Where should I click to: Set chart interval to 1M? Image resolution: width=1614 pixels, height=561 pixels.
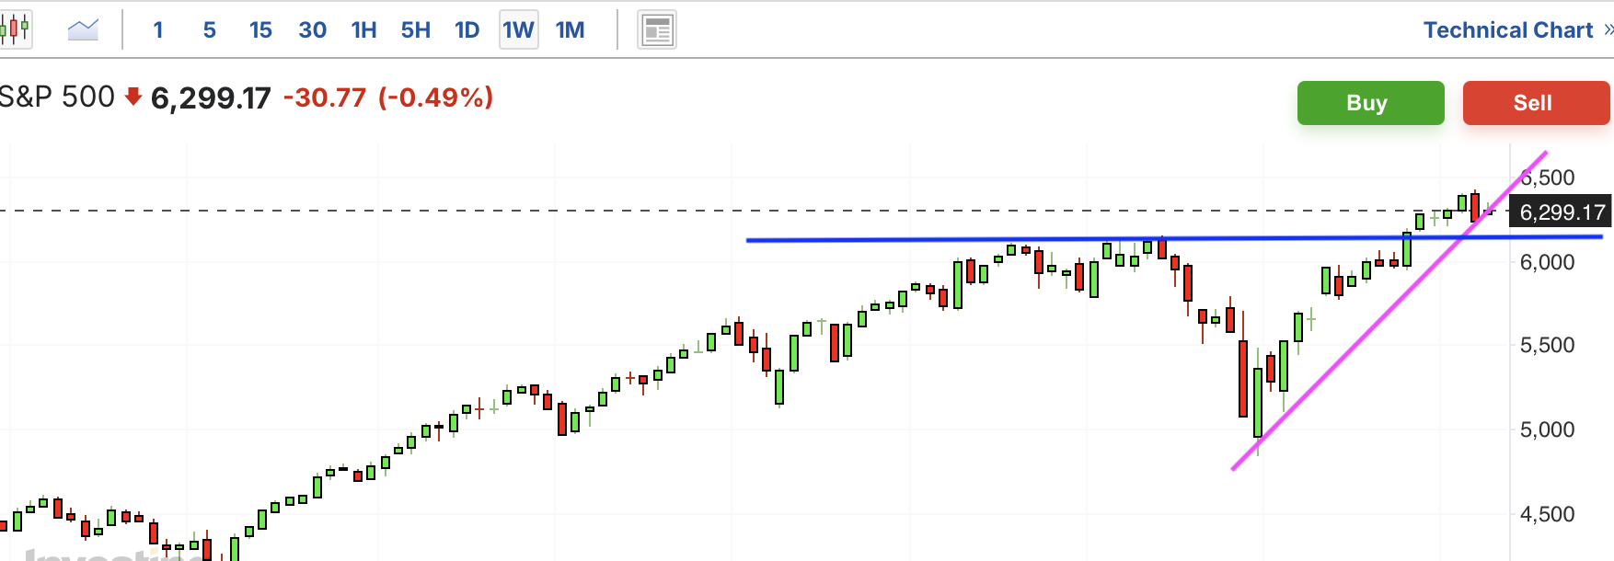click(x=571, y=30)
